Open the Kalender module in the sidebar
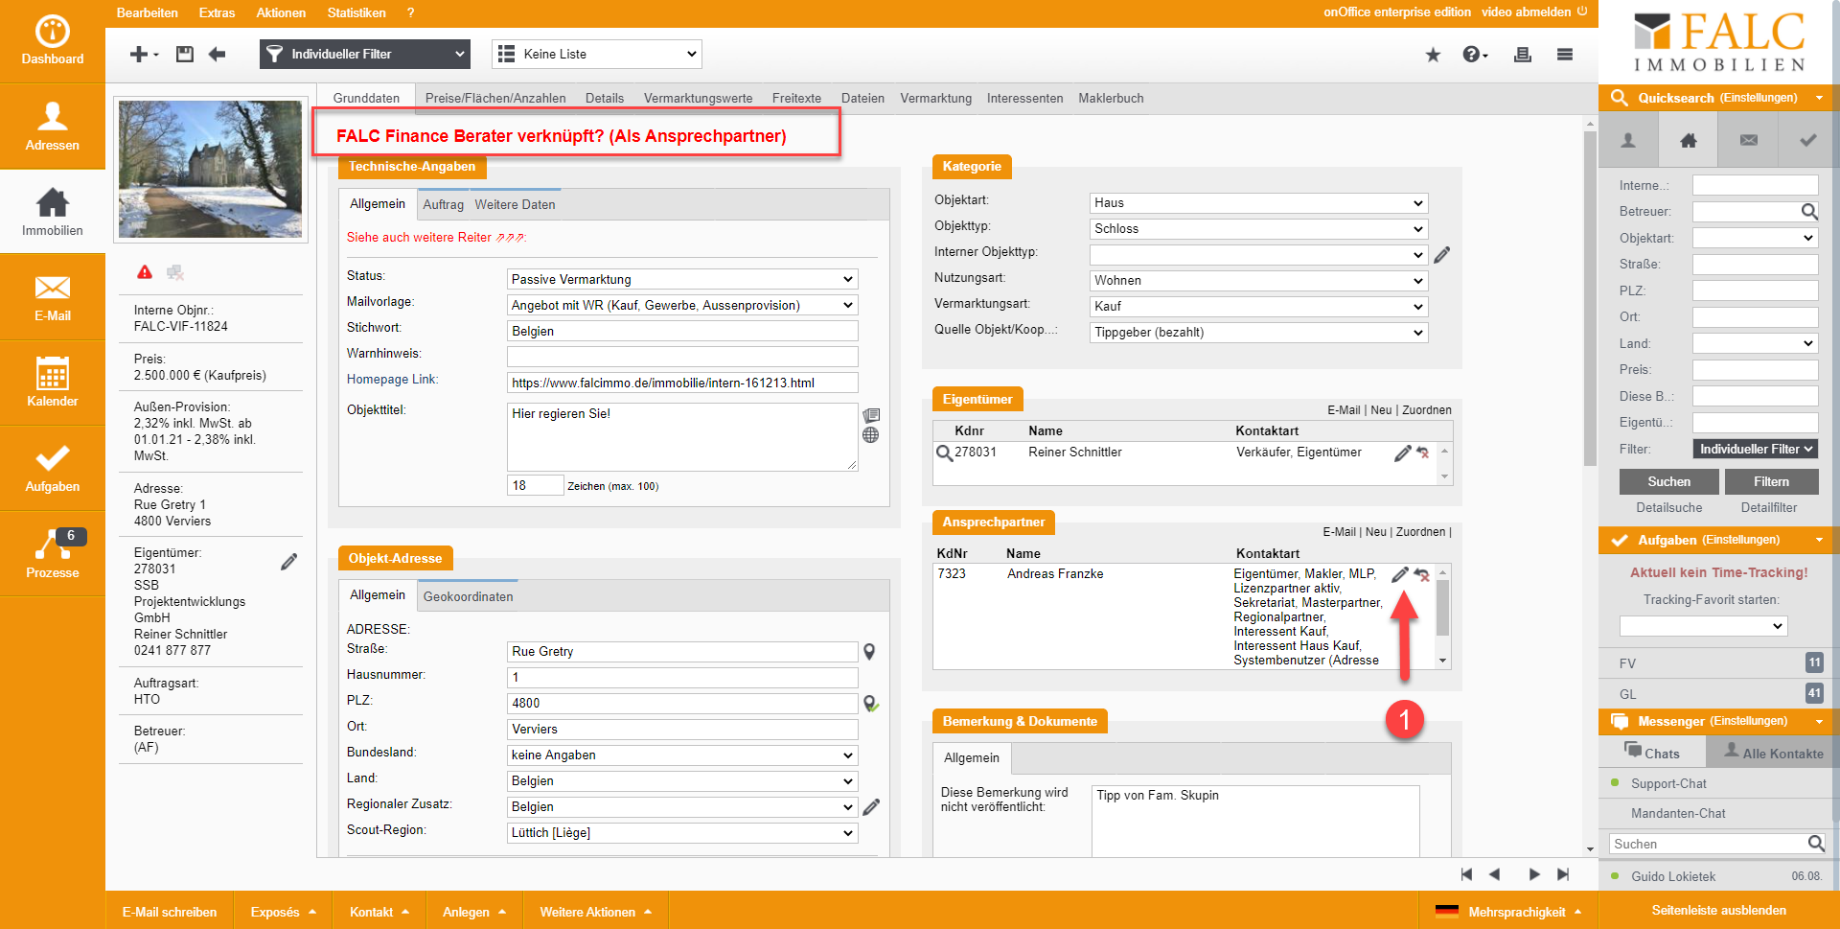The image size is (1840, 929). point(52,383)
